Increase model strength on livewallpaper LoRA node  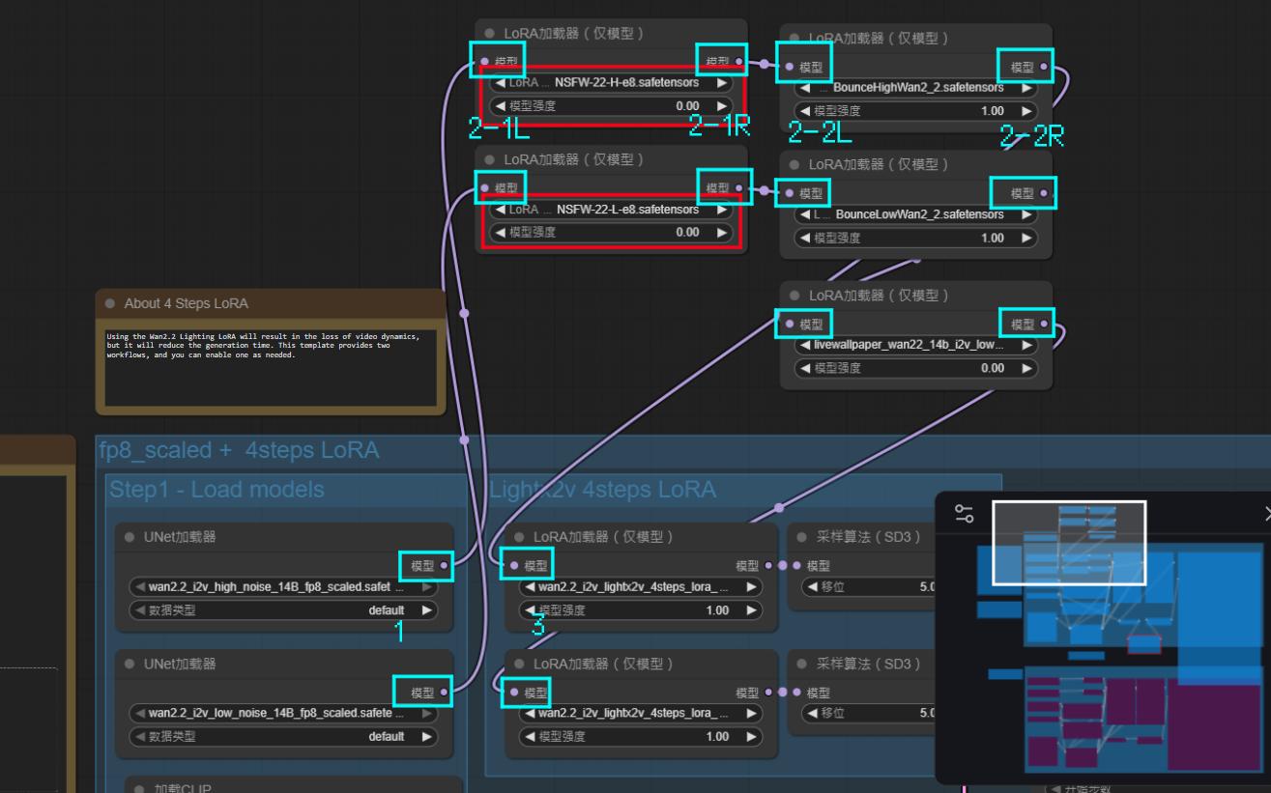tap(1026, 368)
